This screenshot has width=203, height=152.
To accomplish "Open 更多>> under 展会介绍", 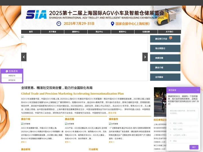I will click(x=24, y=142).
